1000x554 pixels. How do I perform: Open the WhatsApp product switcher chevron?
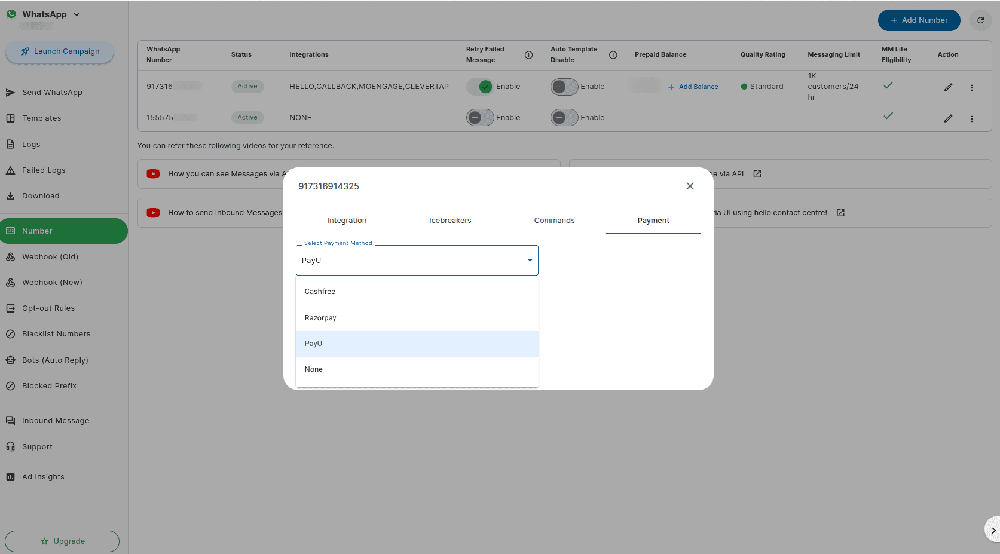[x=77, y=14]
